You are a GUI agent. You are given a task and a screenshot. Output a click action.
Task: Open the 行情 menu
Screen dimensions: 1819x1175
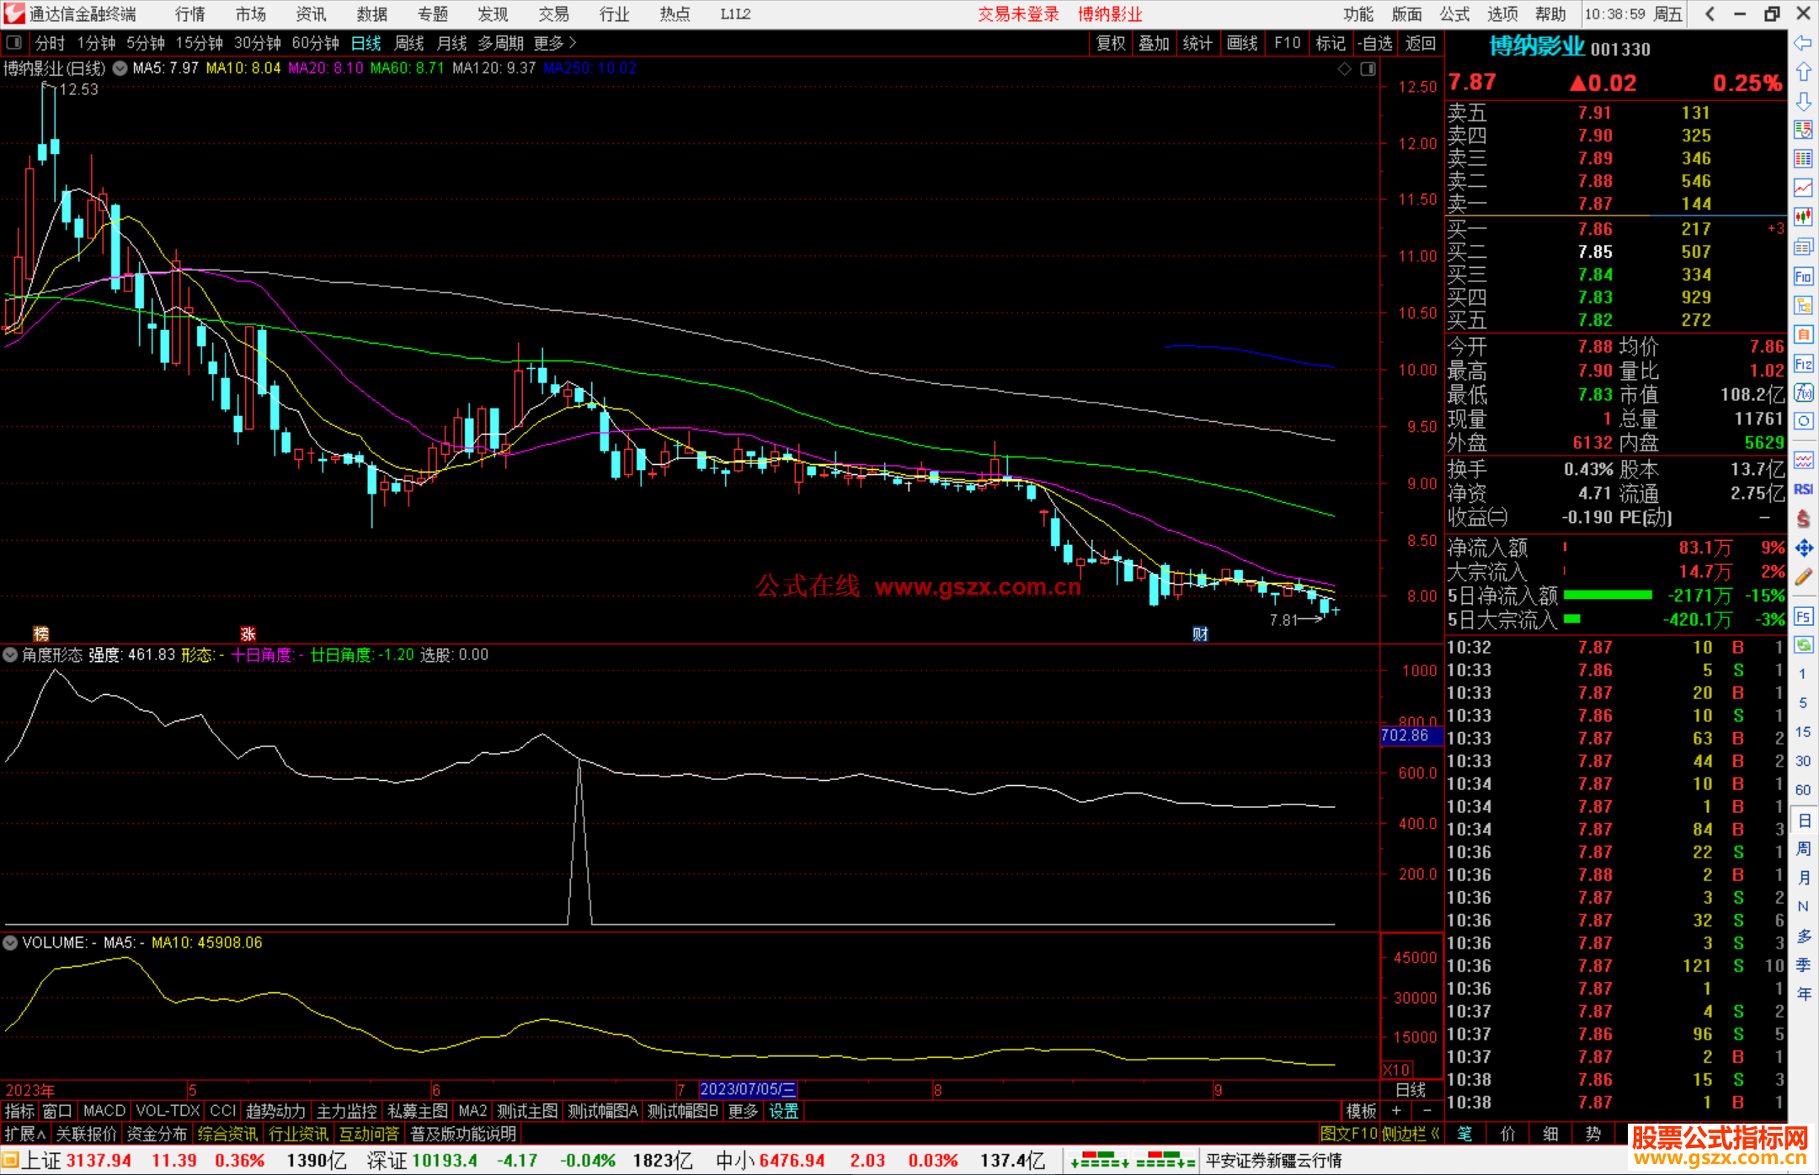click(189, 14)
